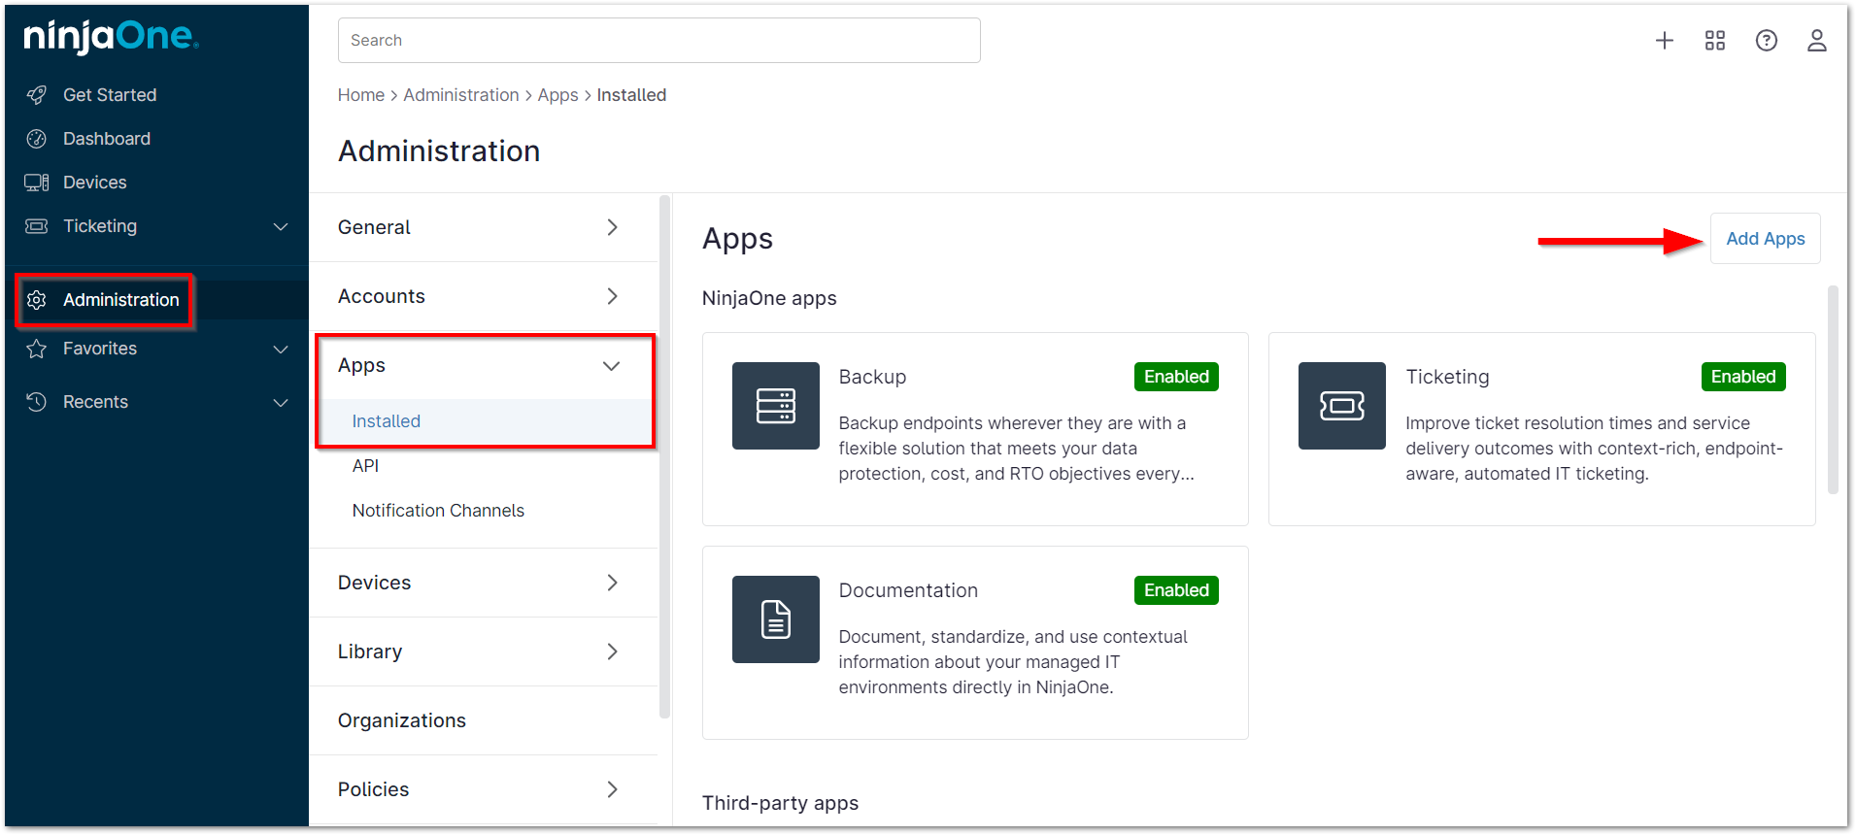This screenshot has width=1856, height=835.
Task: Expand the General settings section
Action: tap(611, 227)
